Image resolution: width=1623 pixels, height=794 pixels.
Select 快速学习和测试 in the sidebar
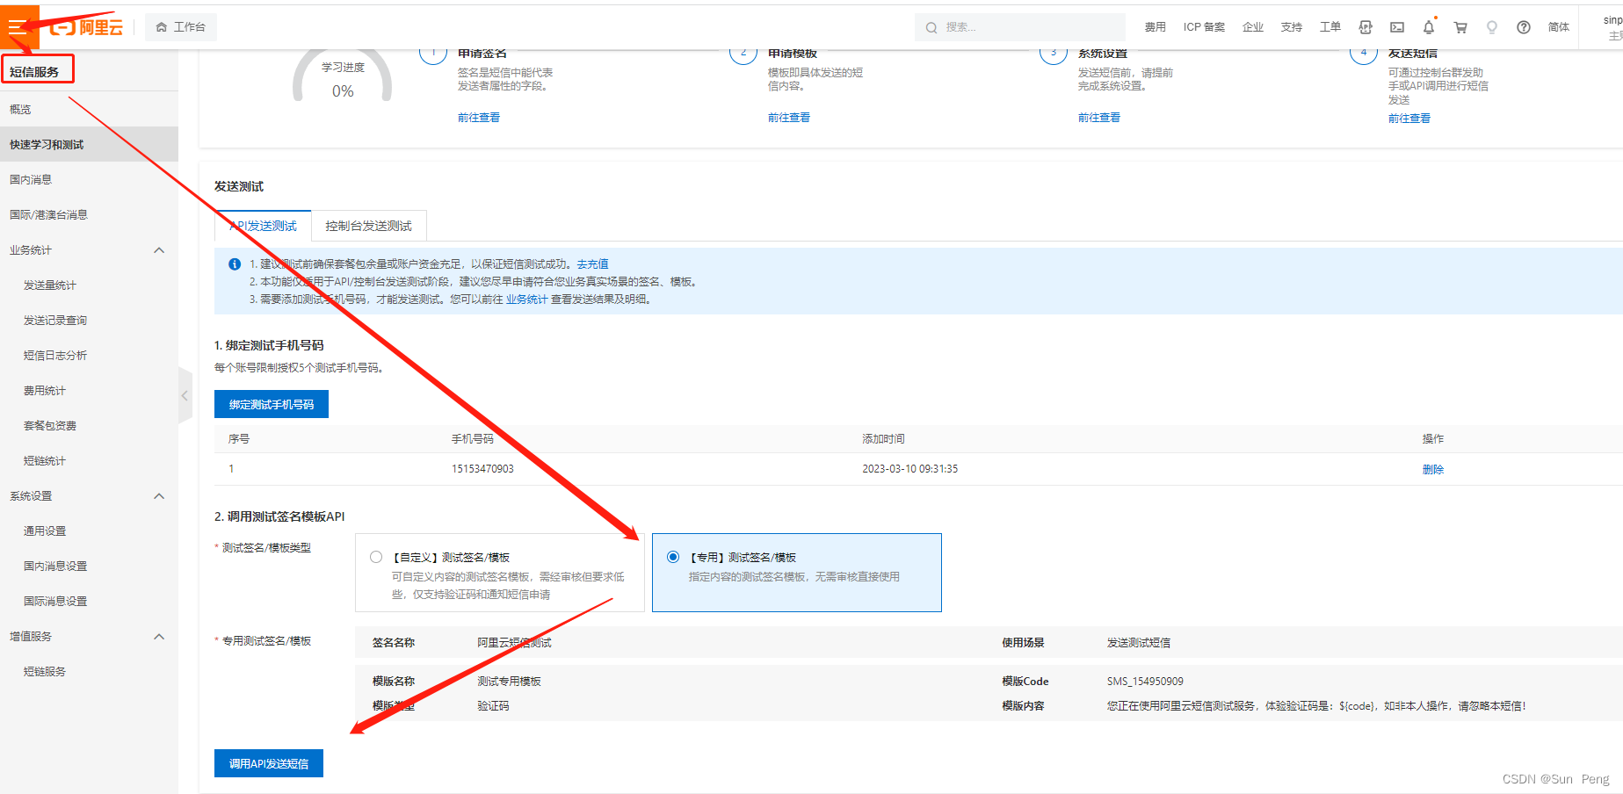click(x=89, y=144)
